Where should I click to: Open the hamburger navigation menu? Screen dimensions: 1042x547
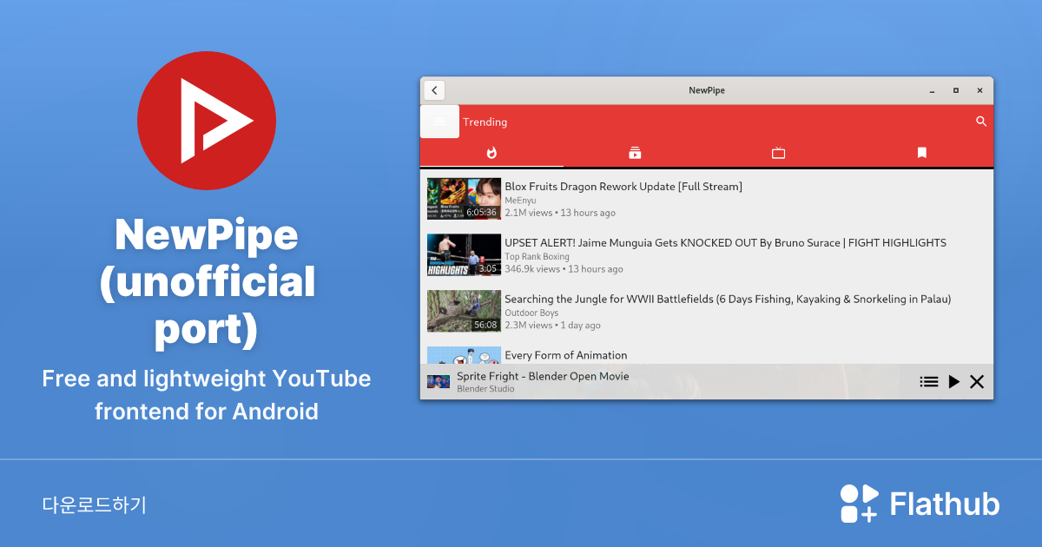(439, 122)
